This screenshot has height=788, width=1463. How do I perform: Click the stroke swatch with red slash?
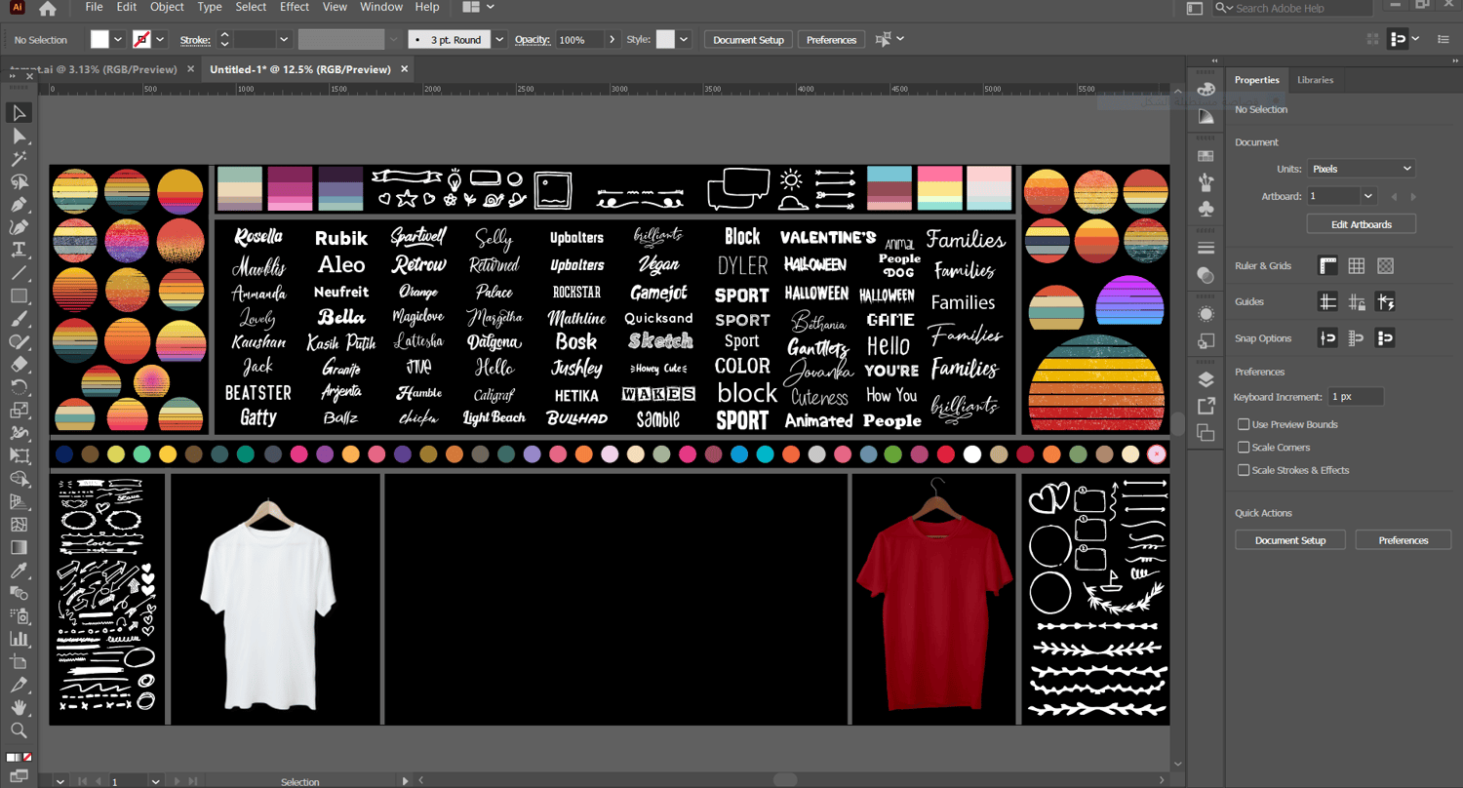pyautogui.click(x=142, y=40)
